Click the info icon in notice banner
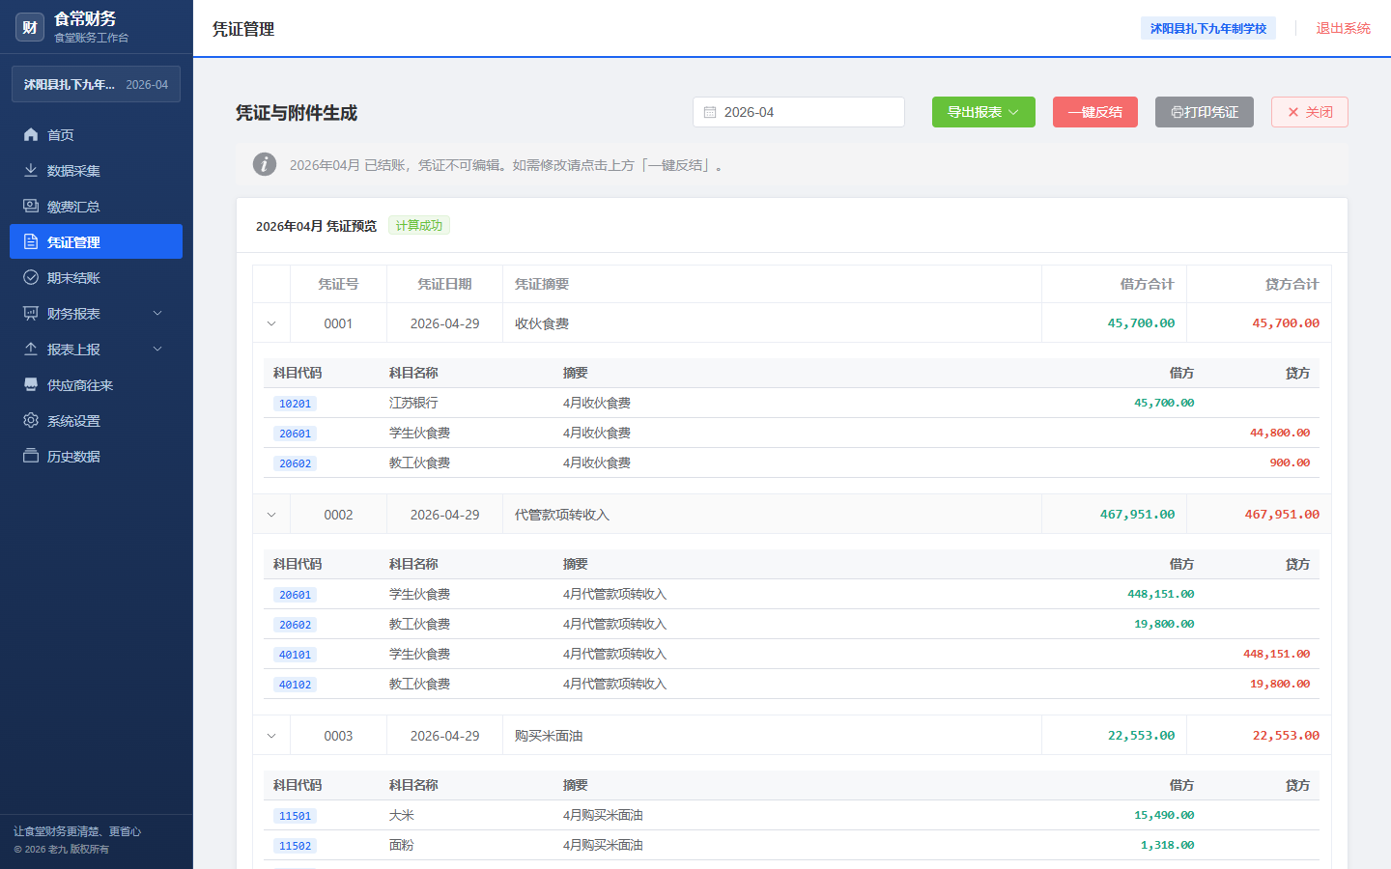The image size is (1391, 869). coord(265,164)
